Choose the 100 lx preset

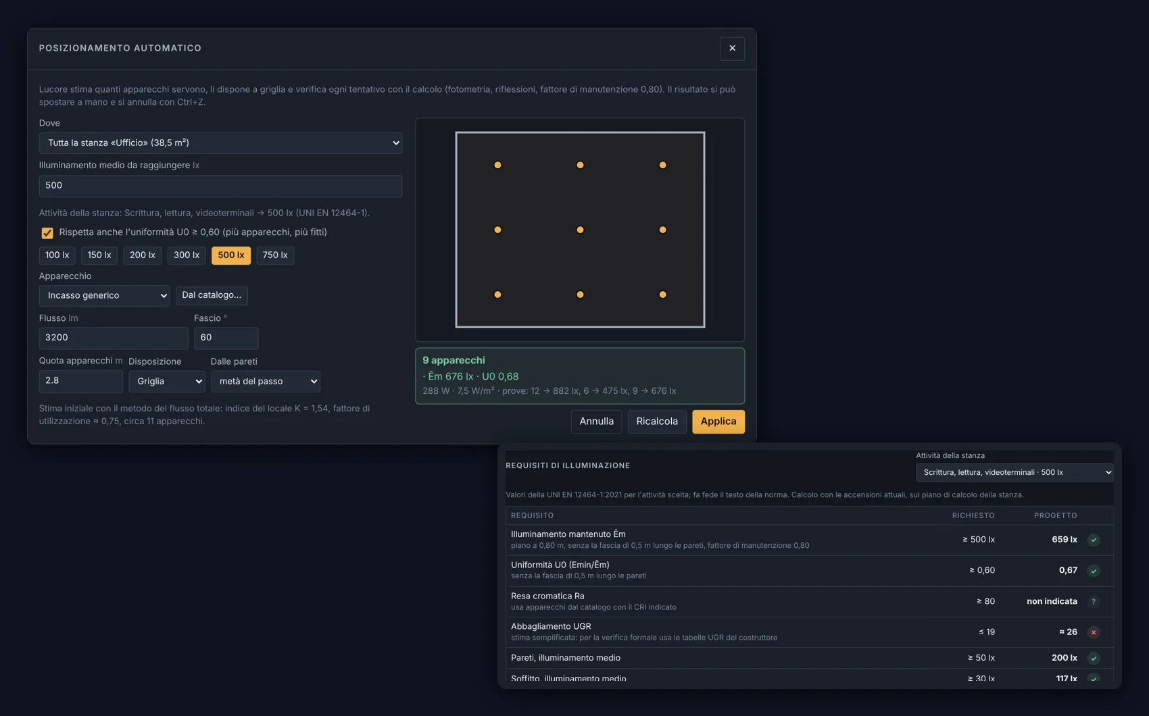click(x=57, y=255)
